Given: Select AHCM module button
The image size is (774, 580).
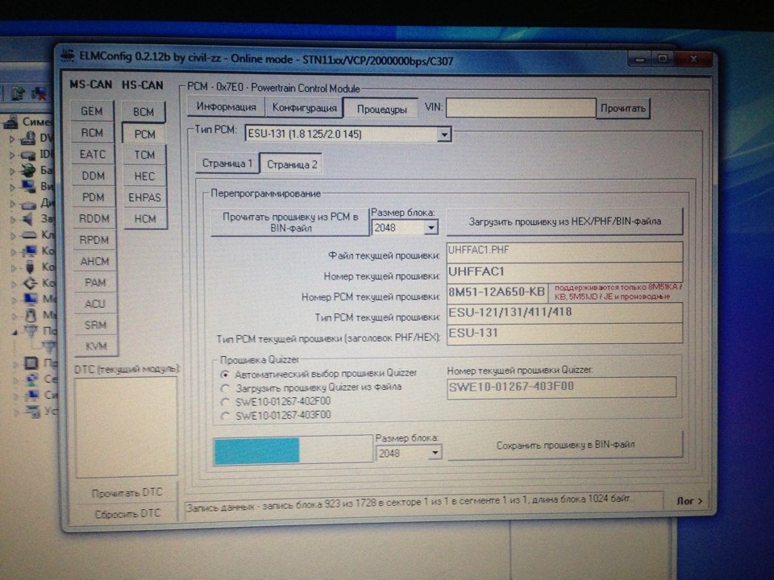Looking at the screenshot, I should 95,261.
